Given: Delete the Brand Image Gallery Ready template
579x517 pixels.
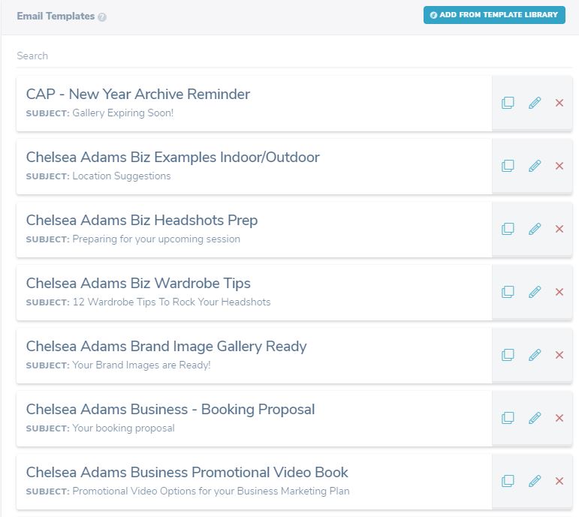Looking at the screenshot, I should [559, 355].
